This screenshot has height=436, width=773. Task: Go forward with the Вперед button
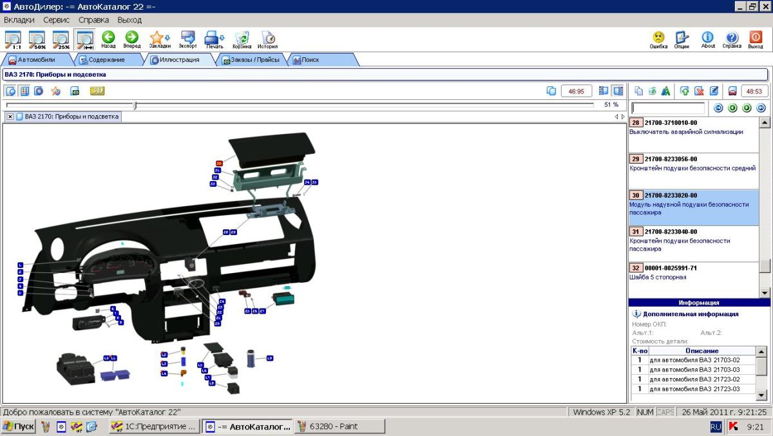132,39
